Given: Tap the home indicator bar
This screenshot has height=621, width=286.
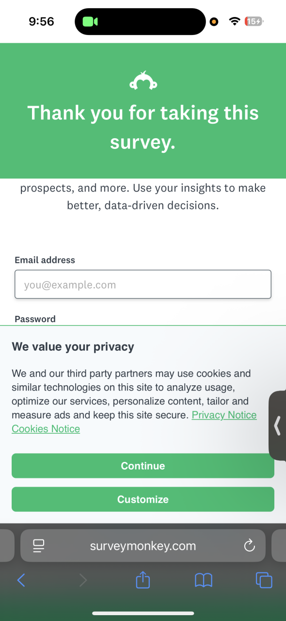Looking at the screenshot, I should [x=143, y=613].
